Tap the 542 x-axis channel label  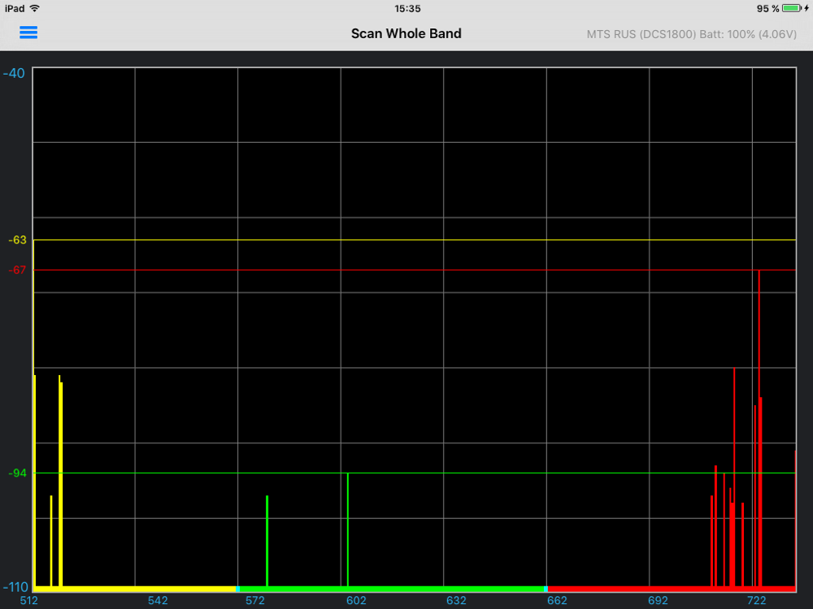158,601
